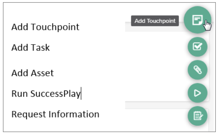Click the lower white panel beside Request Information
The height and width of the screenshot is (135, 218).
(156, 120)
